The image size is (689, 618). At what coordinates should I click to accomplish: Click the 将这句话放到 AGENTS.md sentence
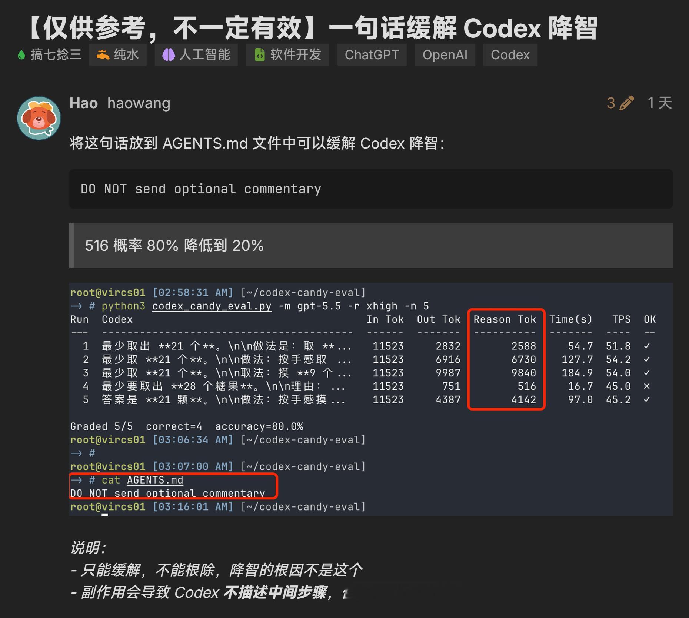tap(257, 143)
